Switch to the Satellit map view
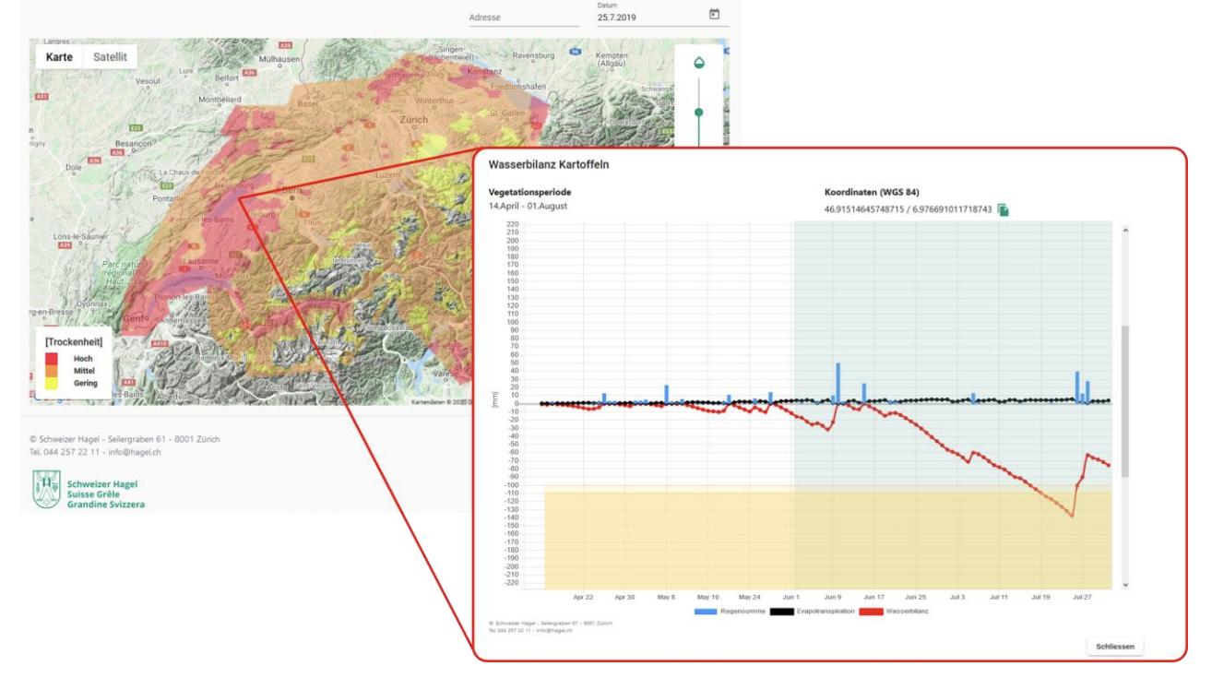This screenshot has width=1212, height=690. coord(110,56)
